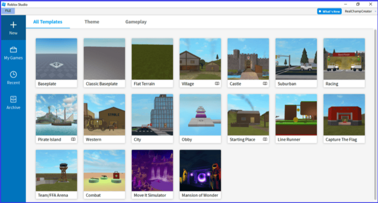Switch to the Gameplay tab
The height and width of the screenshot is (203, 378).
click(x=136, y=22)
